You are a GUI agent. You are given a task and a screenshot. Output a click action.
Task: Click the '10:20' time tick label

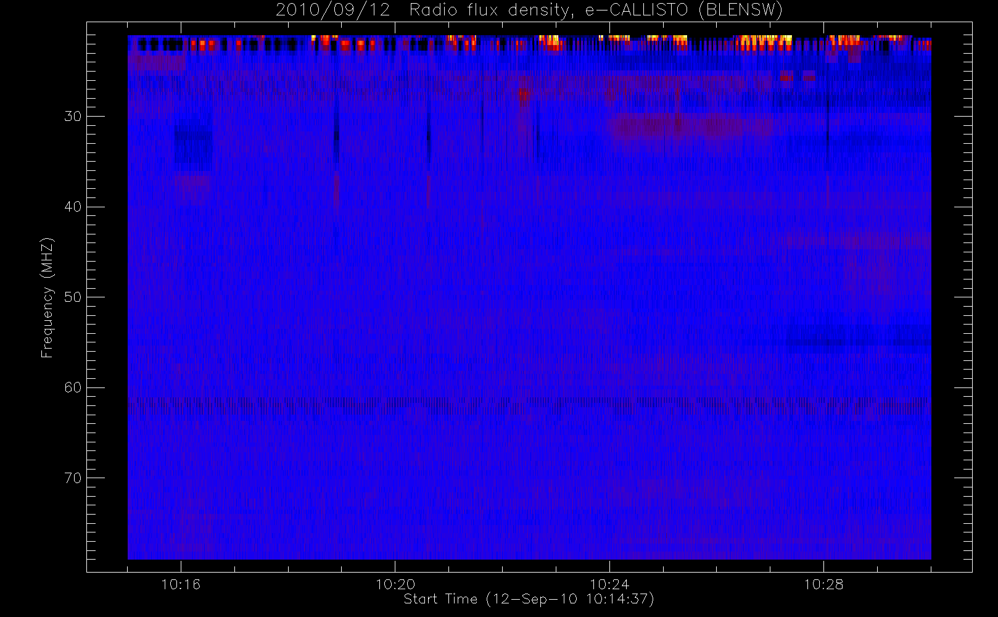click(x=395, y=584)
